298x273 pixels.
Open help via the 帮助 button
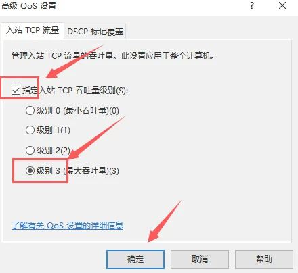coord(264,259)
